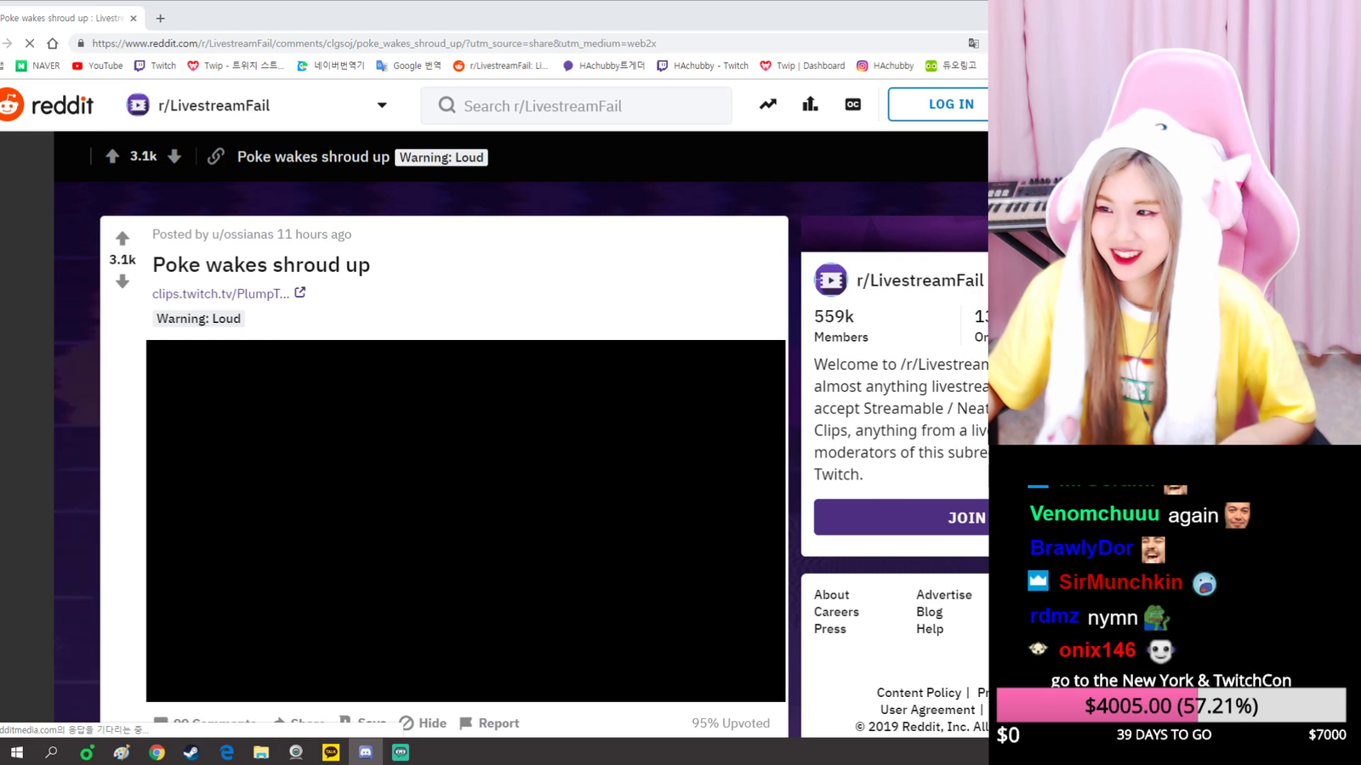Stop loading the page
The height and width of the screenshot is (765, 1361).
[x=29, y=42]
